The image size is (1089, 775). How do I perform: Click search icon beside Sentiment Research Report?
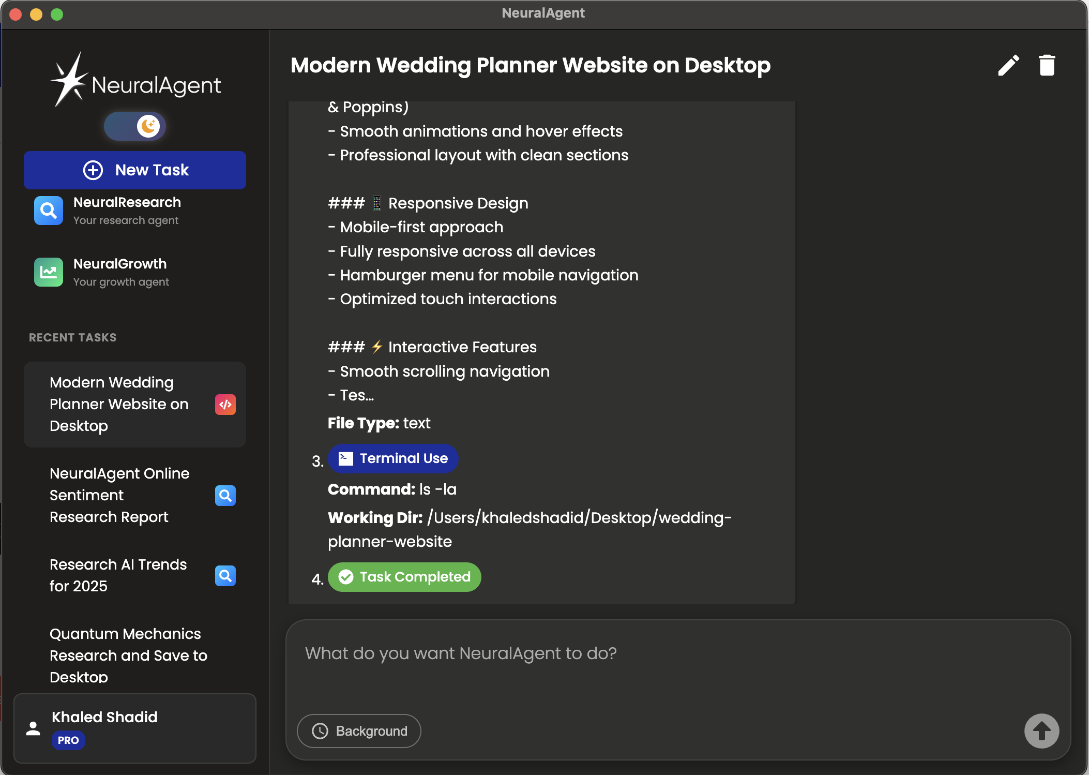pos(225,496)
